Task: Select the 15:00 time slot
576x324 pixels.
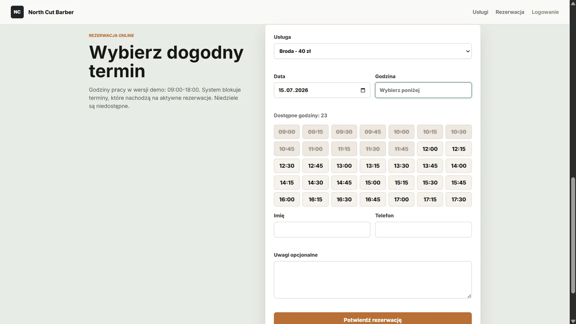Action: point(373,183)
